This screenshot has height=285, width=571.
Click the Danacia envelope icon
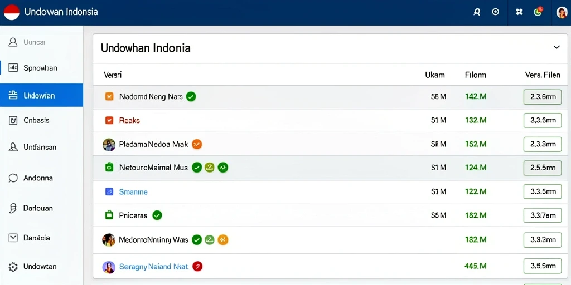point(13,238)
